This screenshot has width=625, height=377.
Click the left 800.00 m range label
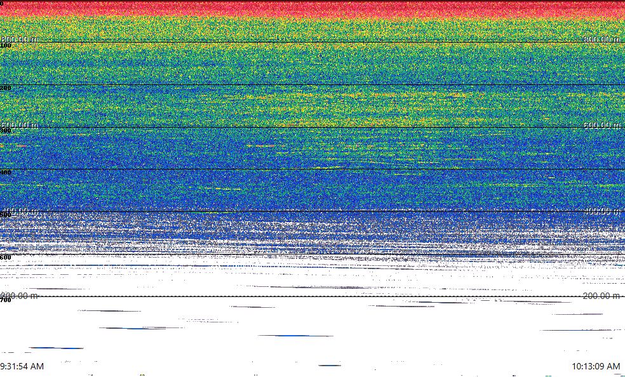pos(19,39)
